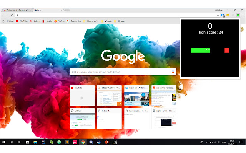
Task: Click the Chrome profile name button
Action: tap(219, 10)
